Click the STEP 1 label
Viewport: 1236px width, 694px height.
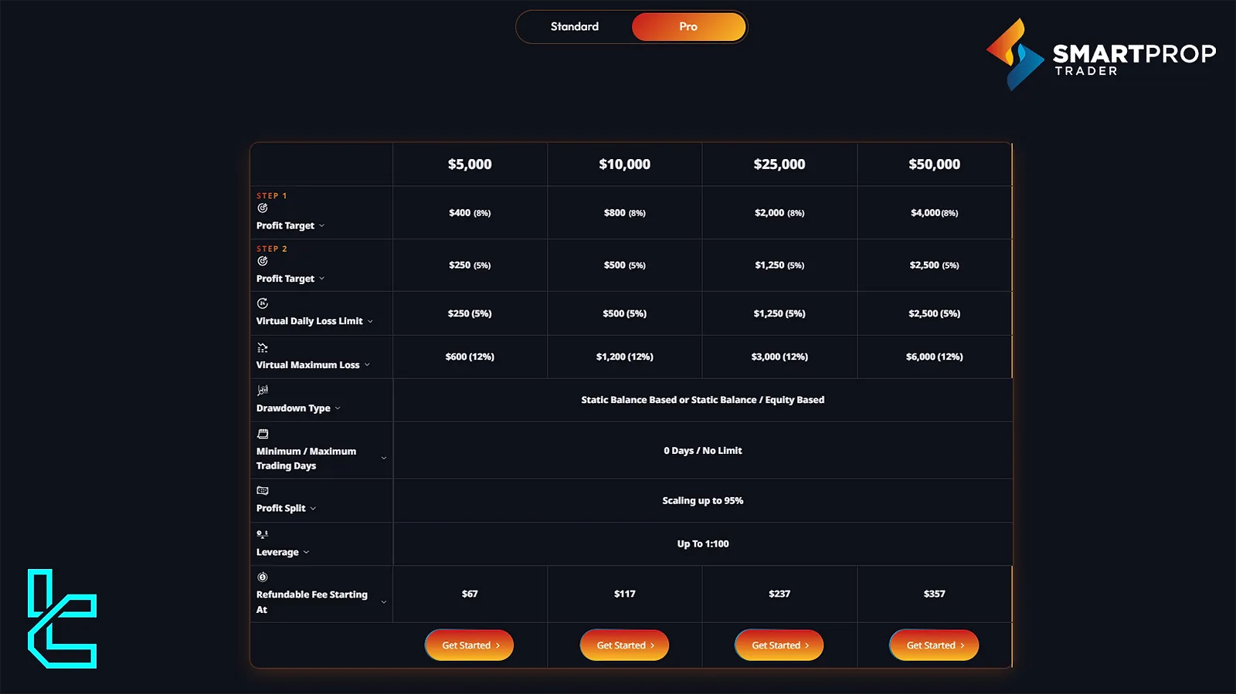pyautogui.click(x=272, y=196)
